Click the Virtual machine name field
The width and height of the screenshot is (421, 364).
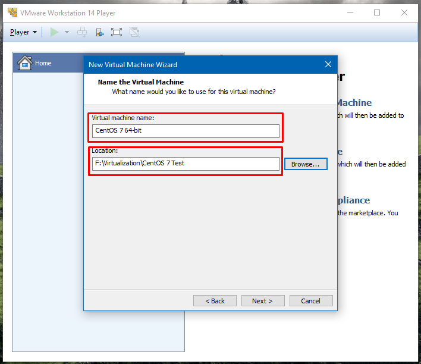click(x=186, y=131)
